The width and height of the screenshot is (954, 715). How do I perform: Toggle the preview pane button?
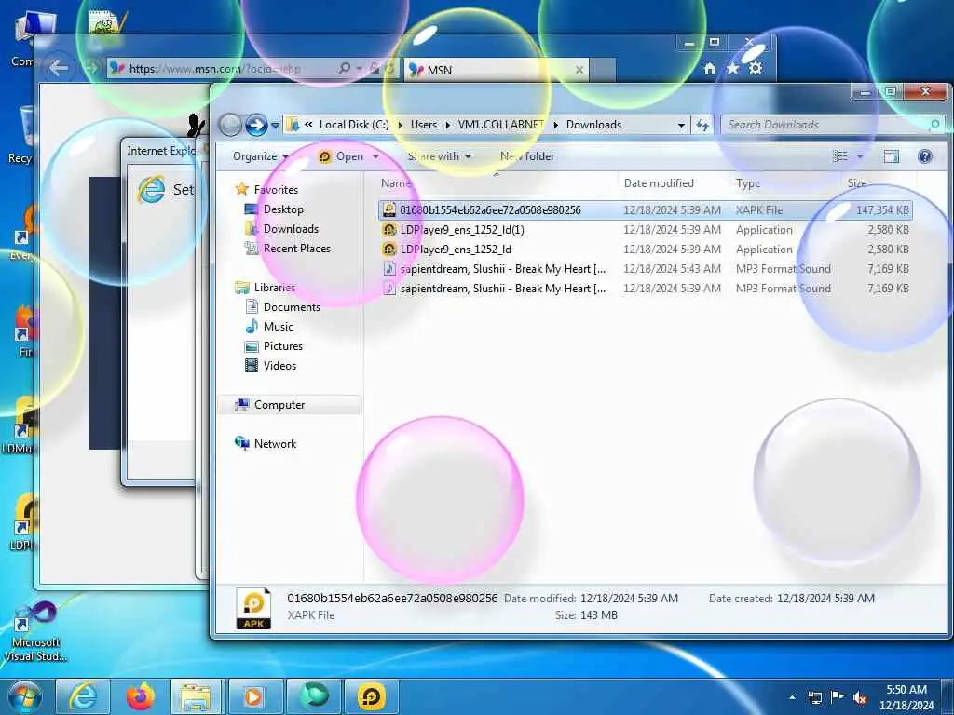point(892,156)
